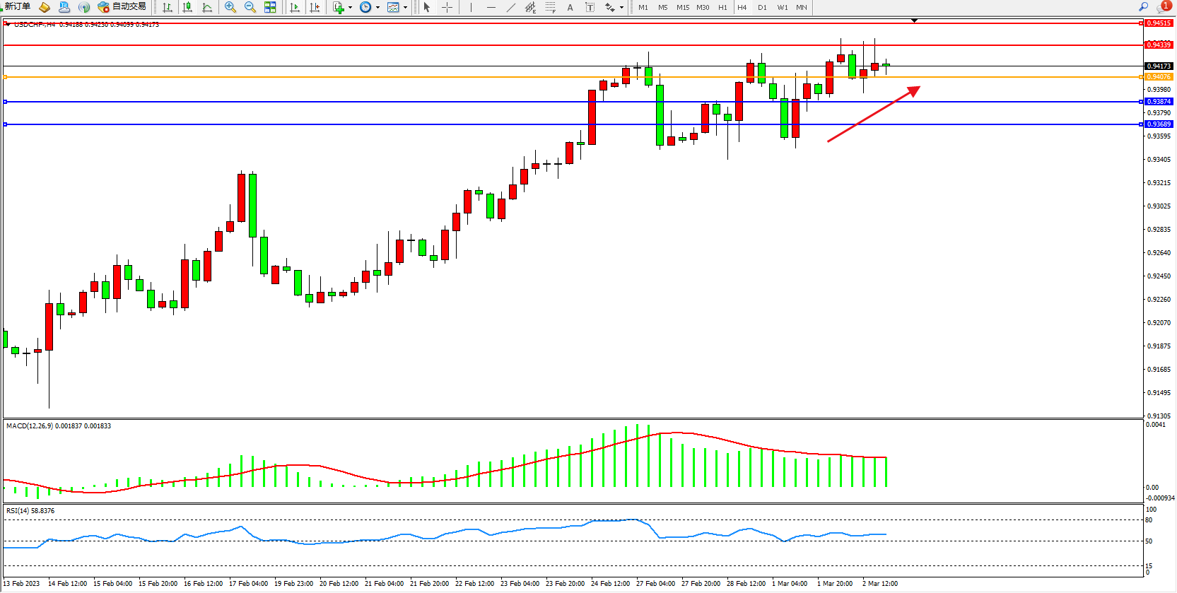Switch timeframe to H1
Screen dimensions: 1177x593
722,7
